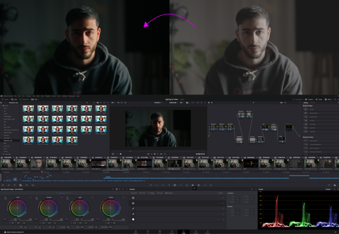Open the Blur palette

pos(193,185)
